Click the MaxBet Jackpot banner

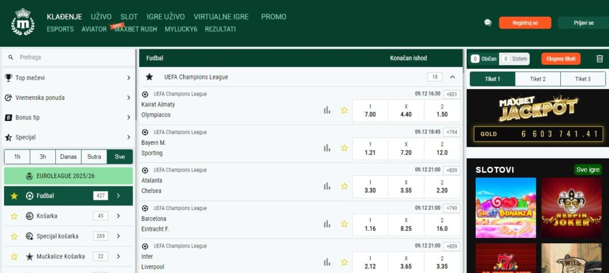538,118
